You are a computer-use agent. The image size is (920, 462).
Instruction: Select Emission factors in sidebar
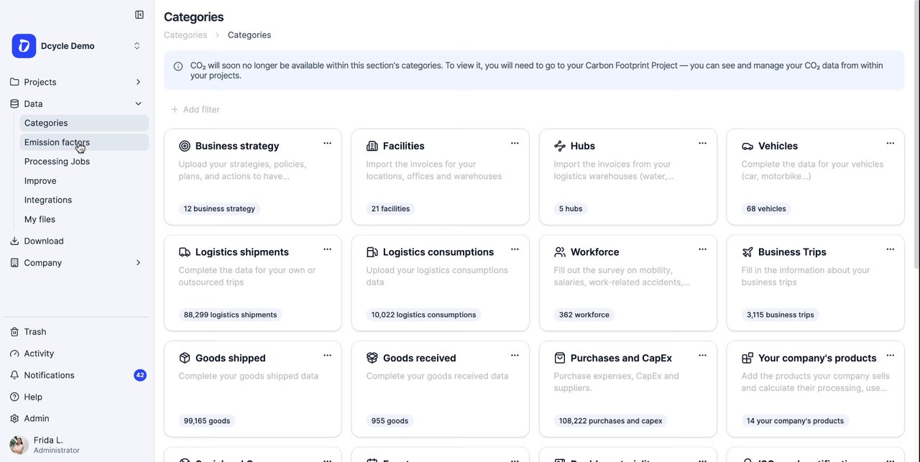[x=84, y=142]
